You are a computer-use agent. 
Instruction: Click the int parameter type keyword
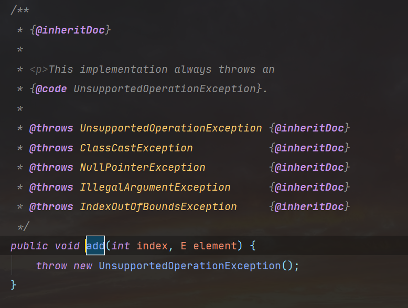121,246
